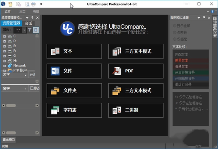Select the 显示全部 radio button
The height and width of the screenshot is (149, 218).
pos(174,26)
